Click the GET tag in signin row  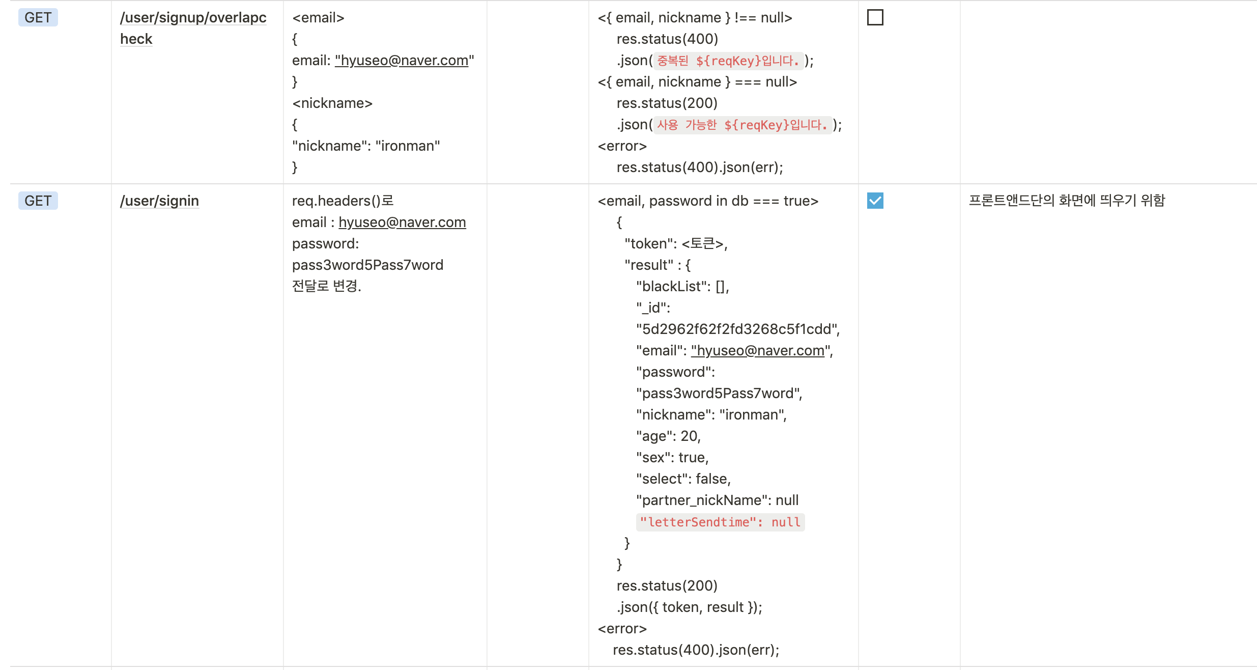[38, 201]
